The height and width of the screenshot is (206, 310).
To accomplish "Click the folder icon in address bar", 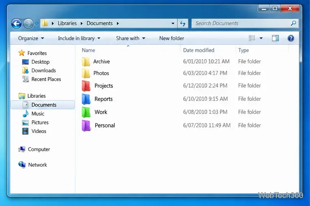I will tap(45, 23).
